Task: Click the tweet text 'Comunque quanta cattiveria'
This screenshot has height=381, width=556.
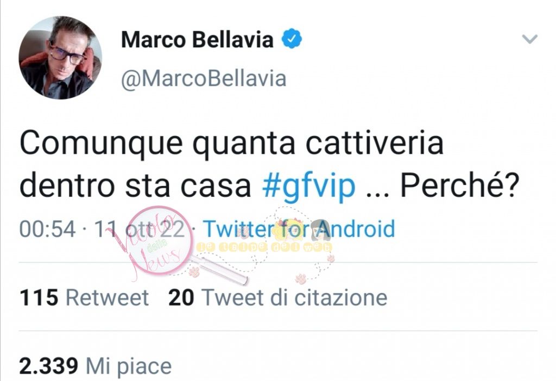Action: (231, 144)
